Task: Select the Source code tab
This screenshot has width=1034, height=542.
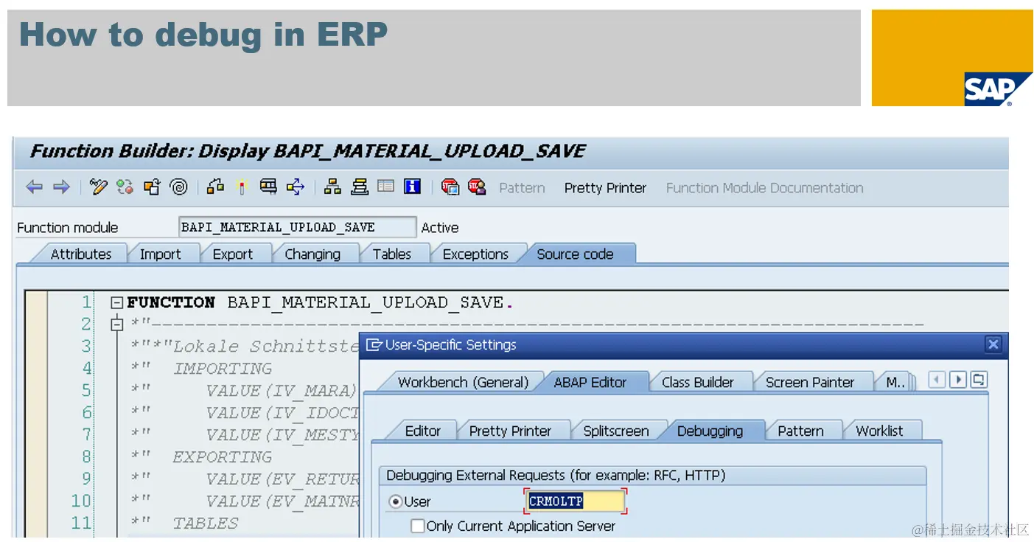Action: coord(575,254)
